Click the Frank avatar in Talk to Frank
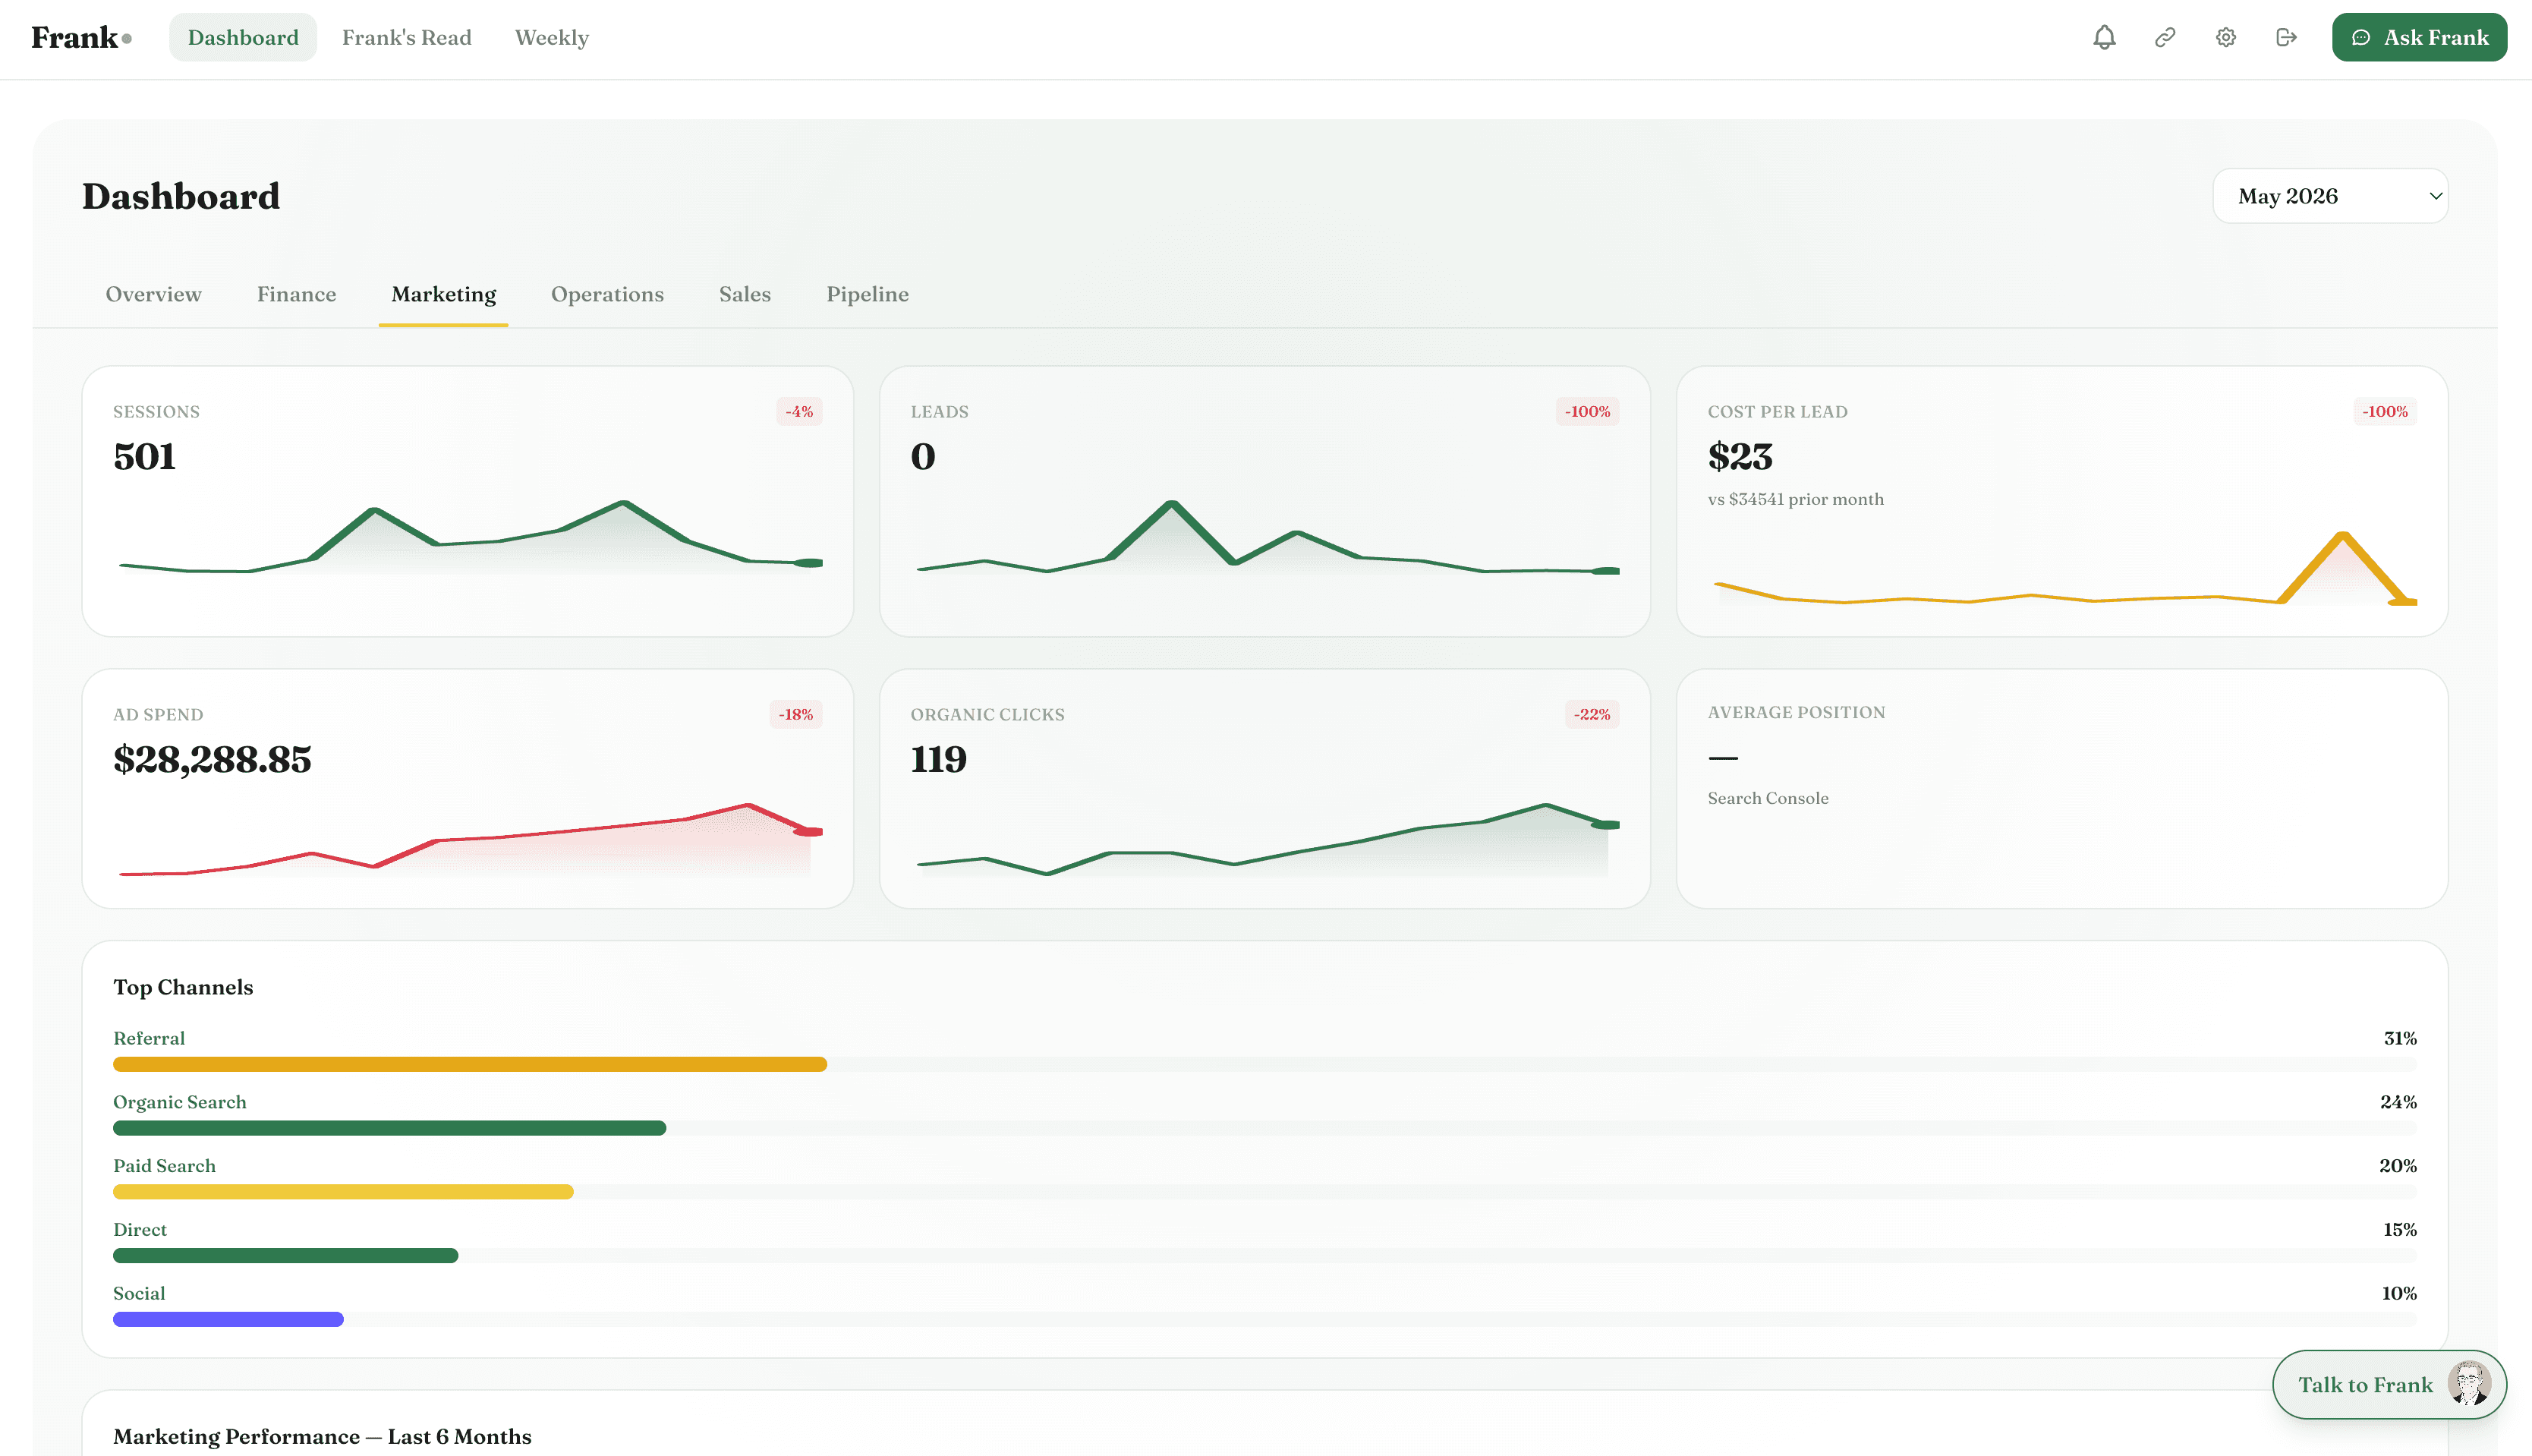The height and width of the screenshot is (1456, 2532). point(2468,1384)
